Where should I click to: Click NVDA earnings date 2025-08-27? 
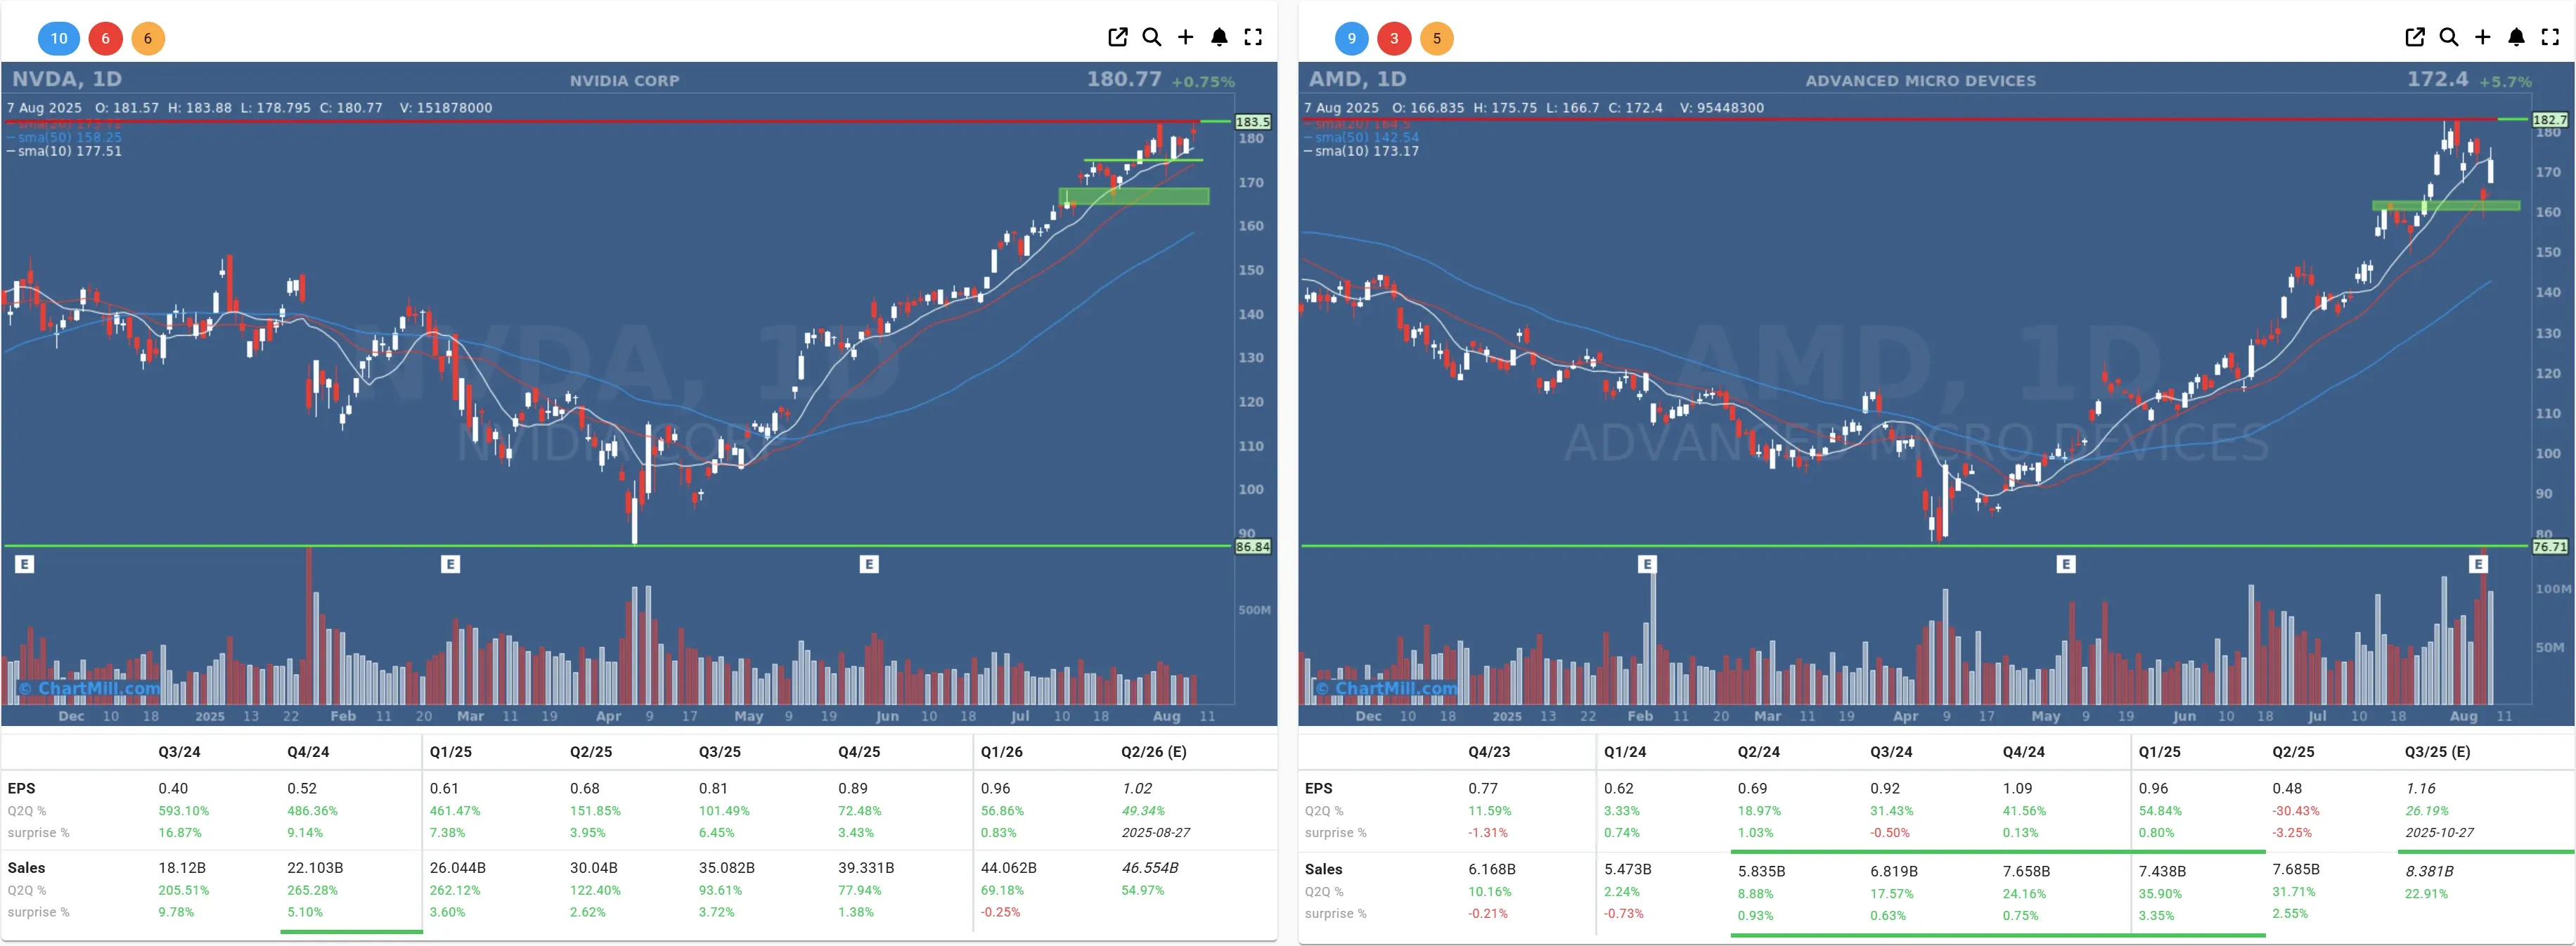point(1156,833)
